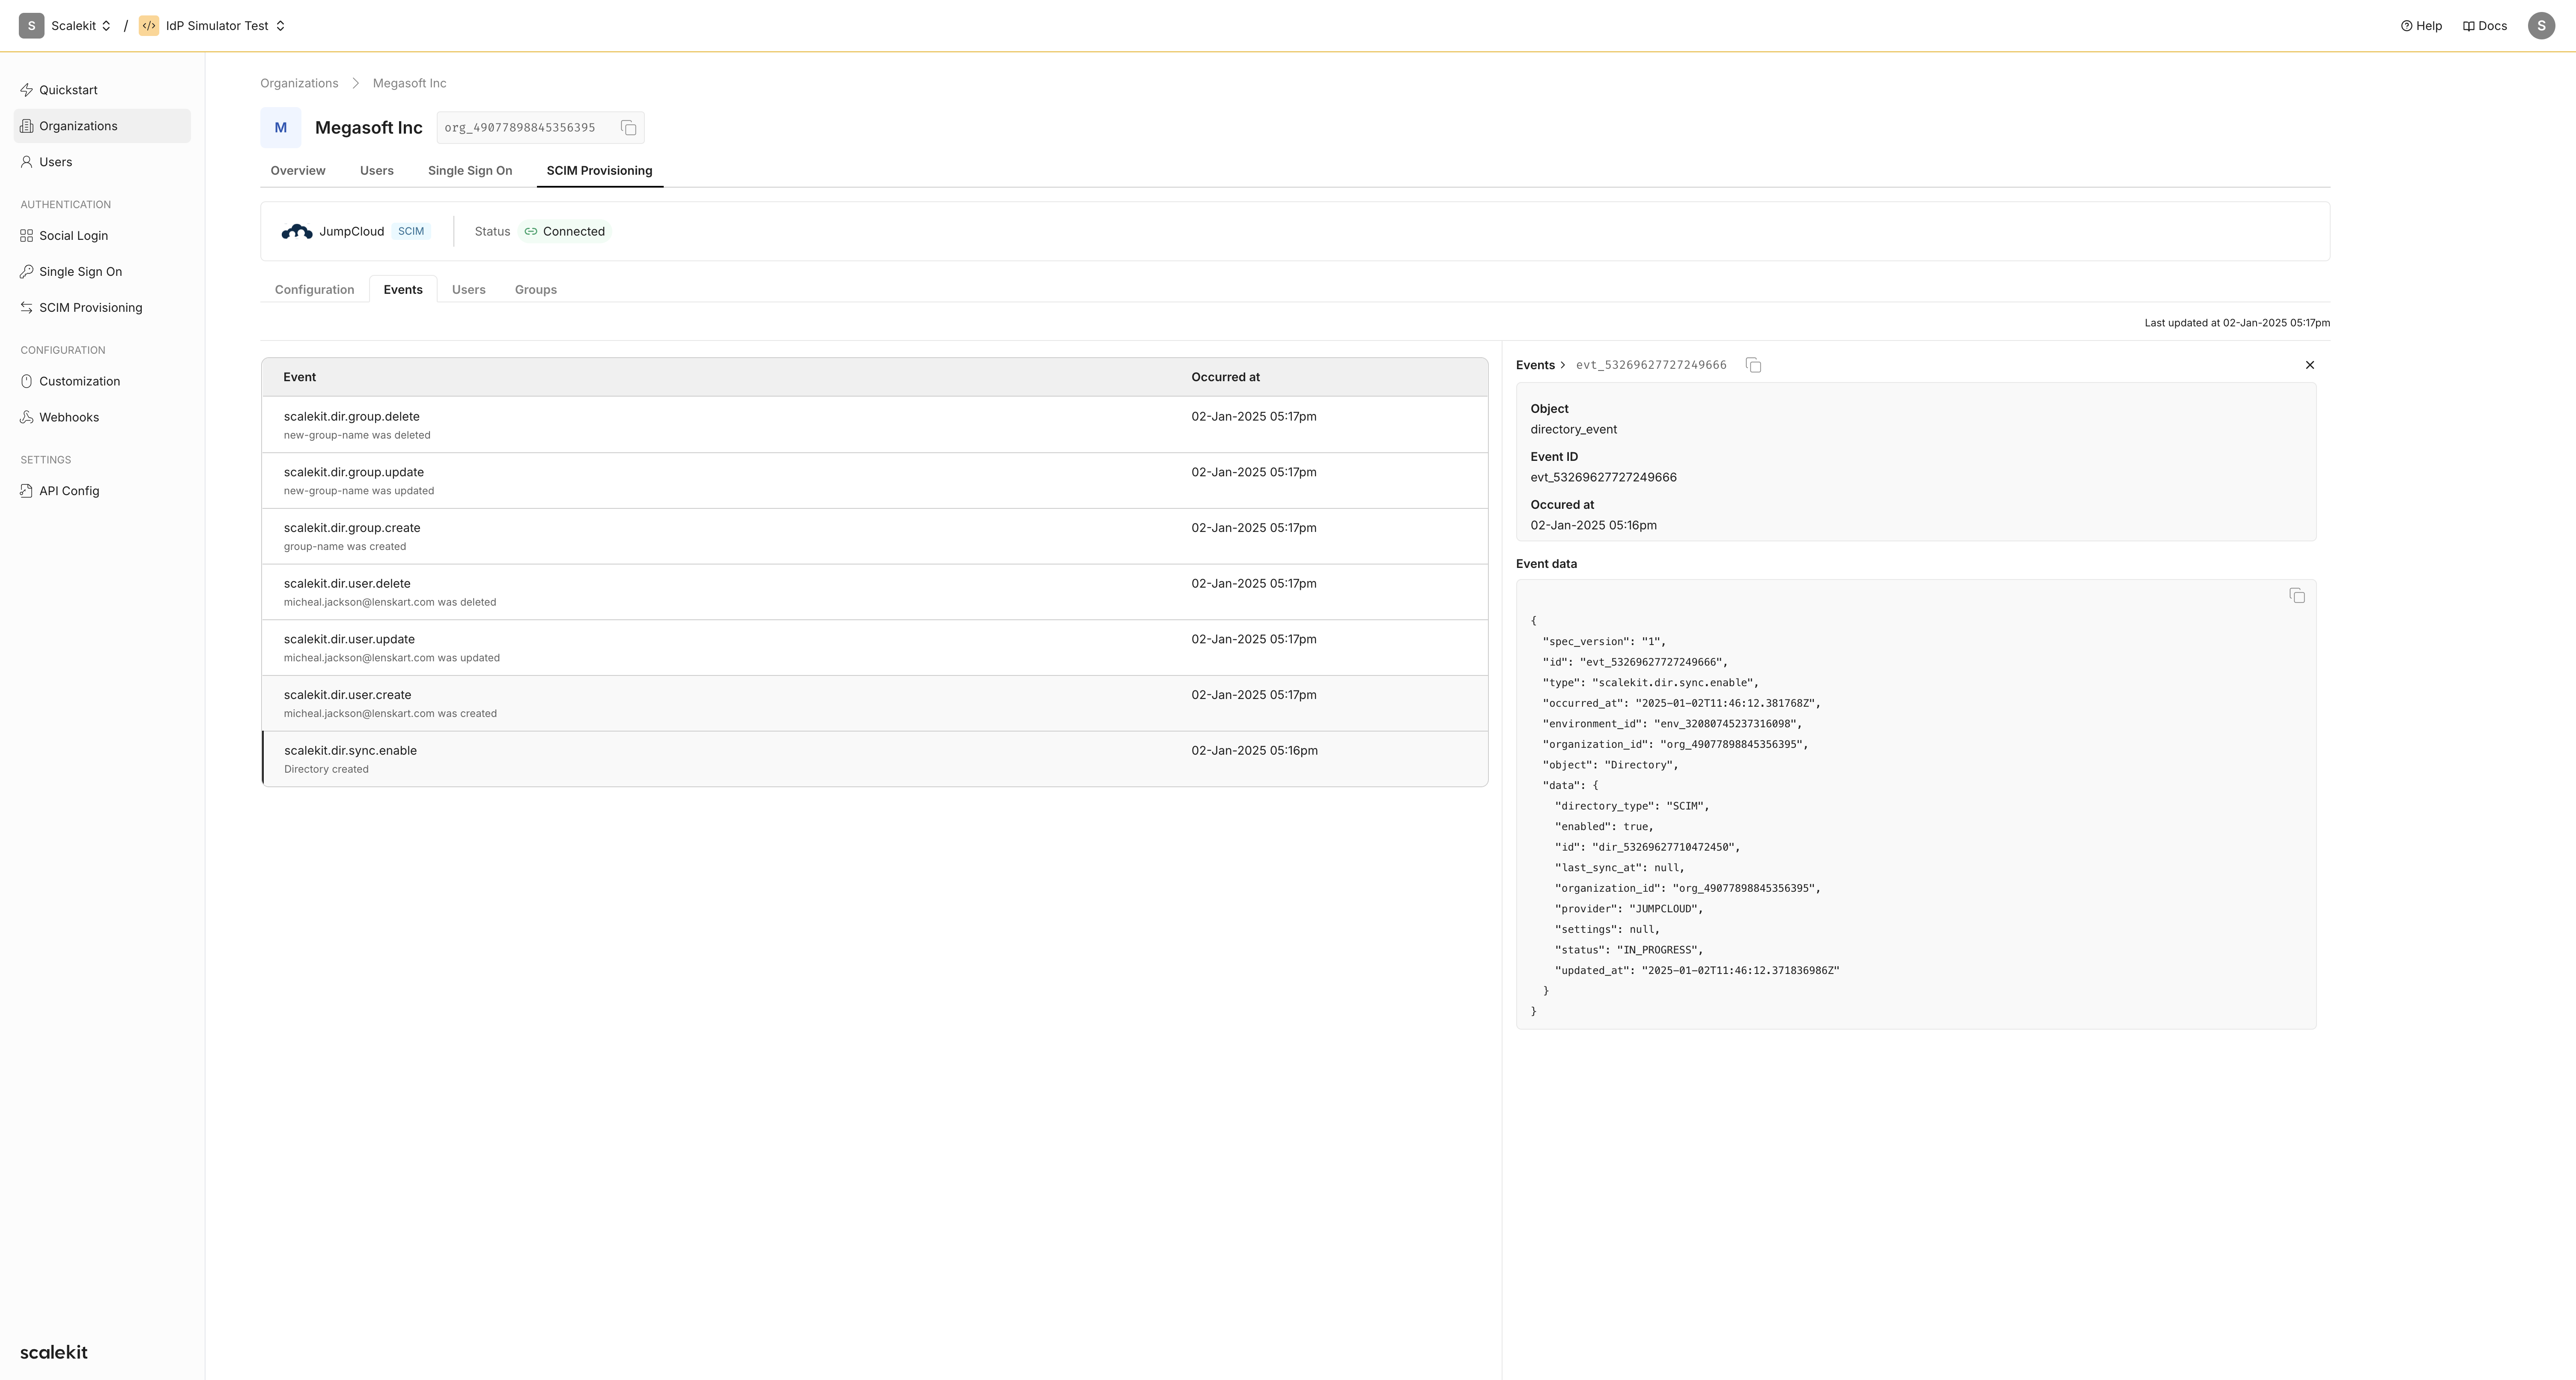Copy the event data JSON
The height and width of the screenshot is (1380, 2576).
2297,596
